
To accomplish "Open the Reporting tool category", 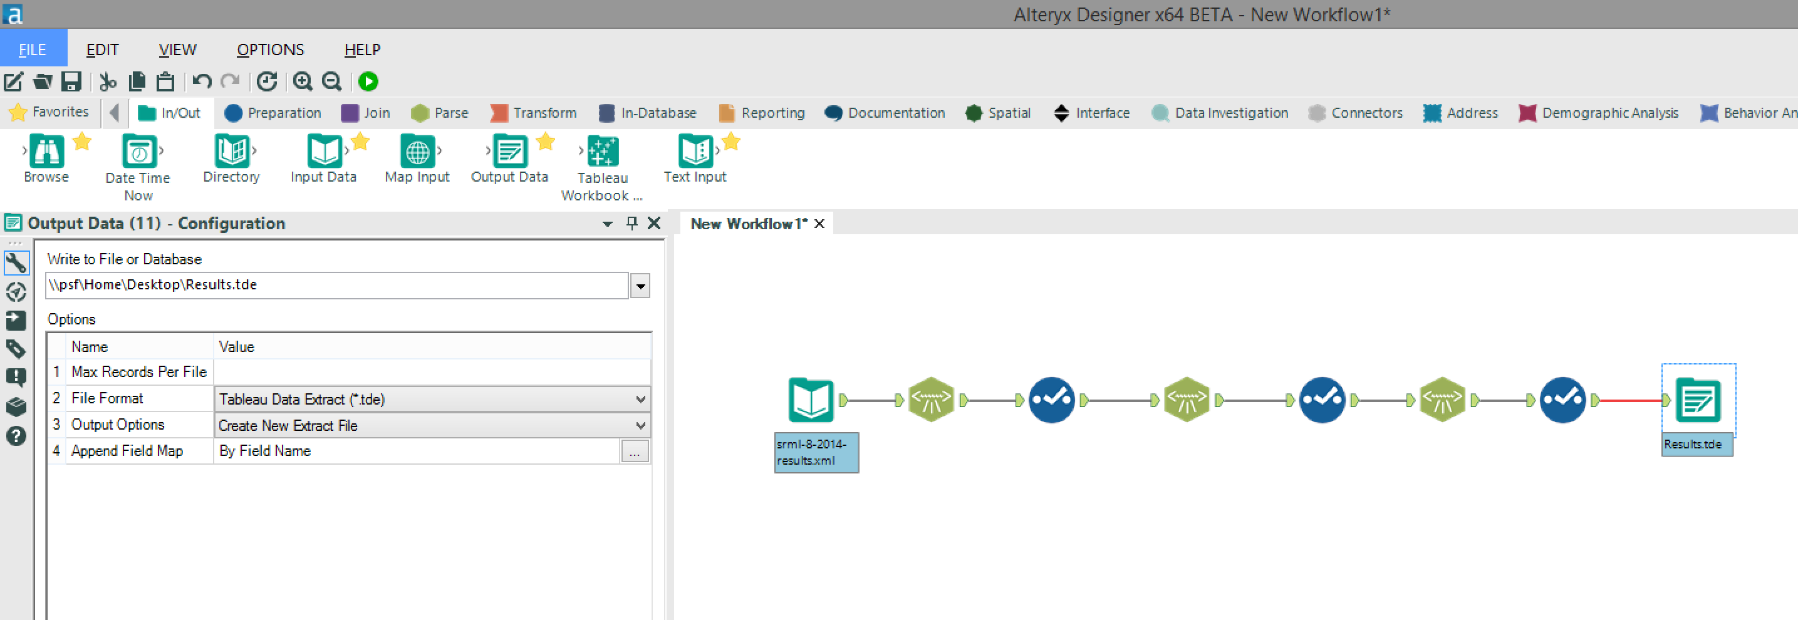I will pyautogui.click(x=762, y=113).
